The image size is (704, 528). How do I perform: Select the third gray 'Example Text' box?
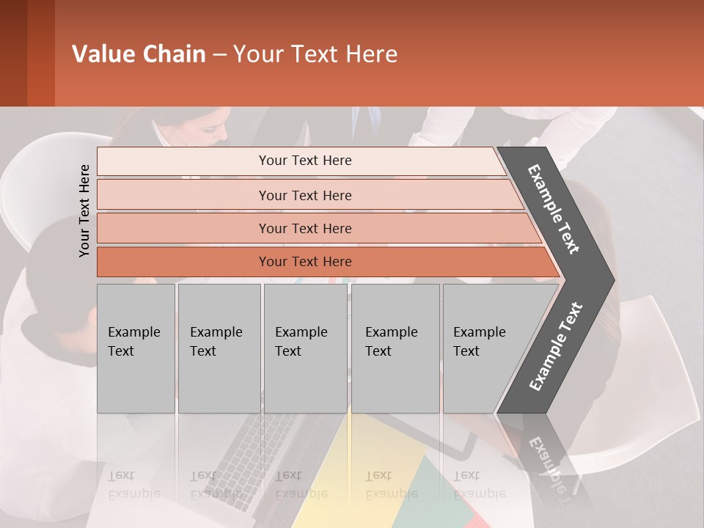click(x=306, y=348)
